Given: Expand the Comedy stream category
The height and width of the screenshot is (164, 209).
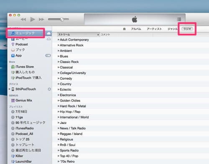Looking at the screenshot, I should (x=59, y=78).
